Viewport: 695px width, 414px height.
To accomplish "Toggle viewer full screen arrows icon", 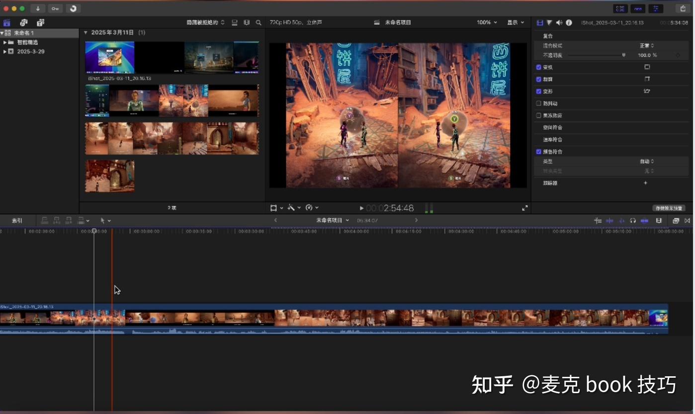I will tap(524, 208).
